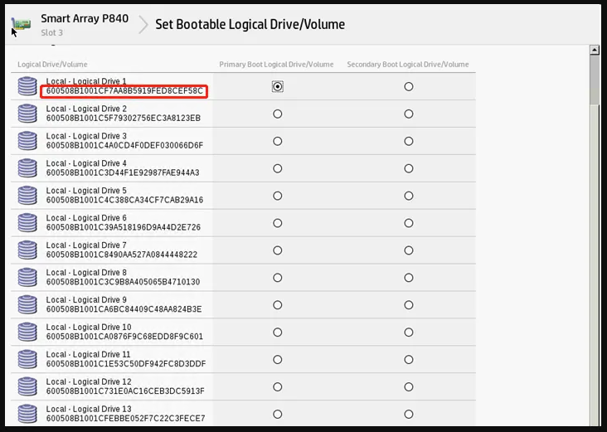Pick Logical Drive 12 as secondary boot
The image size is (607, 432).
(x=409, y=386)
